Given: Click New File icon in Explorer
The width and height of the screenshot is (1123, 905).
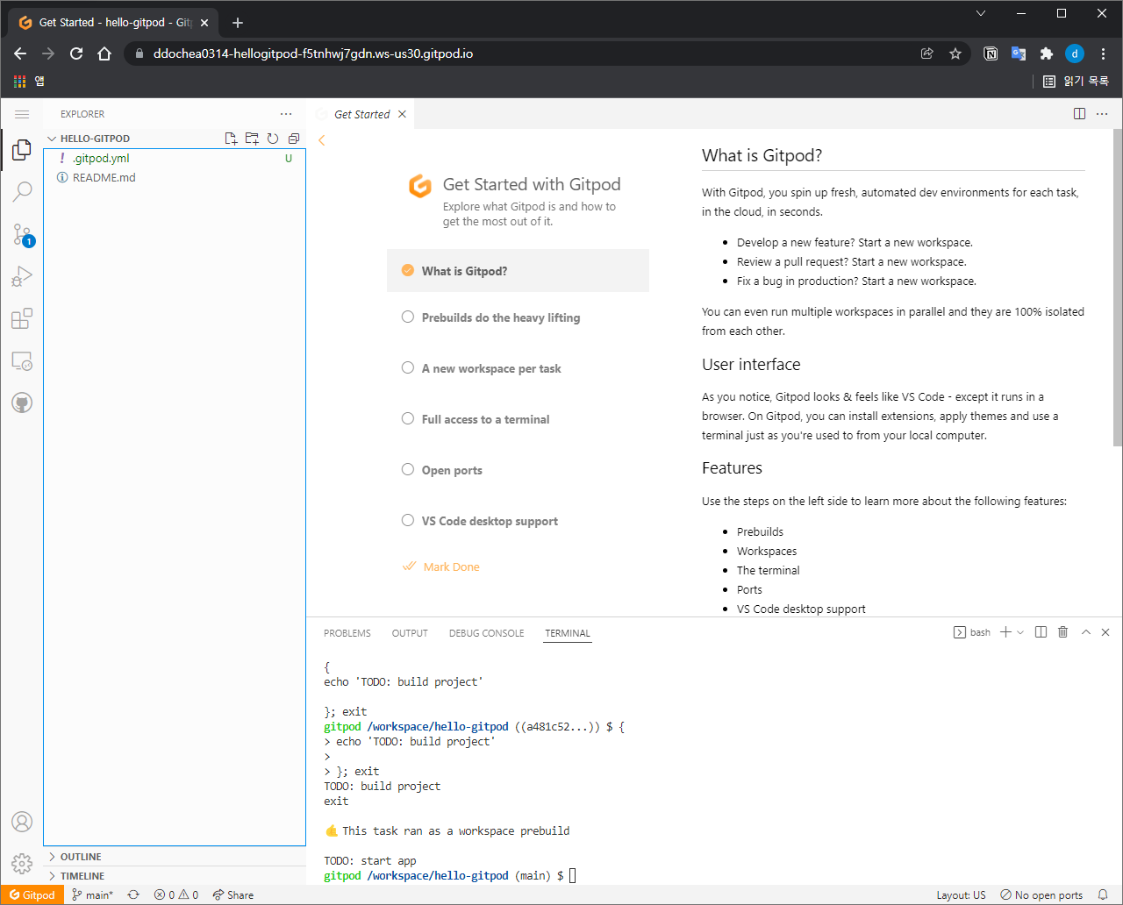Looking at the screenshot, I should pos(231,139).
